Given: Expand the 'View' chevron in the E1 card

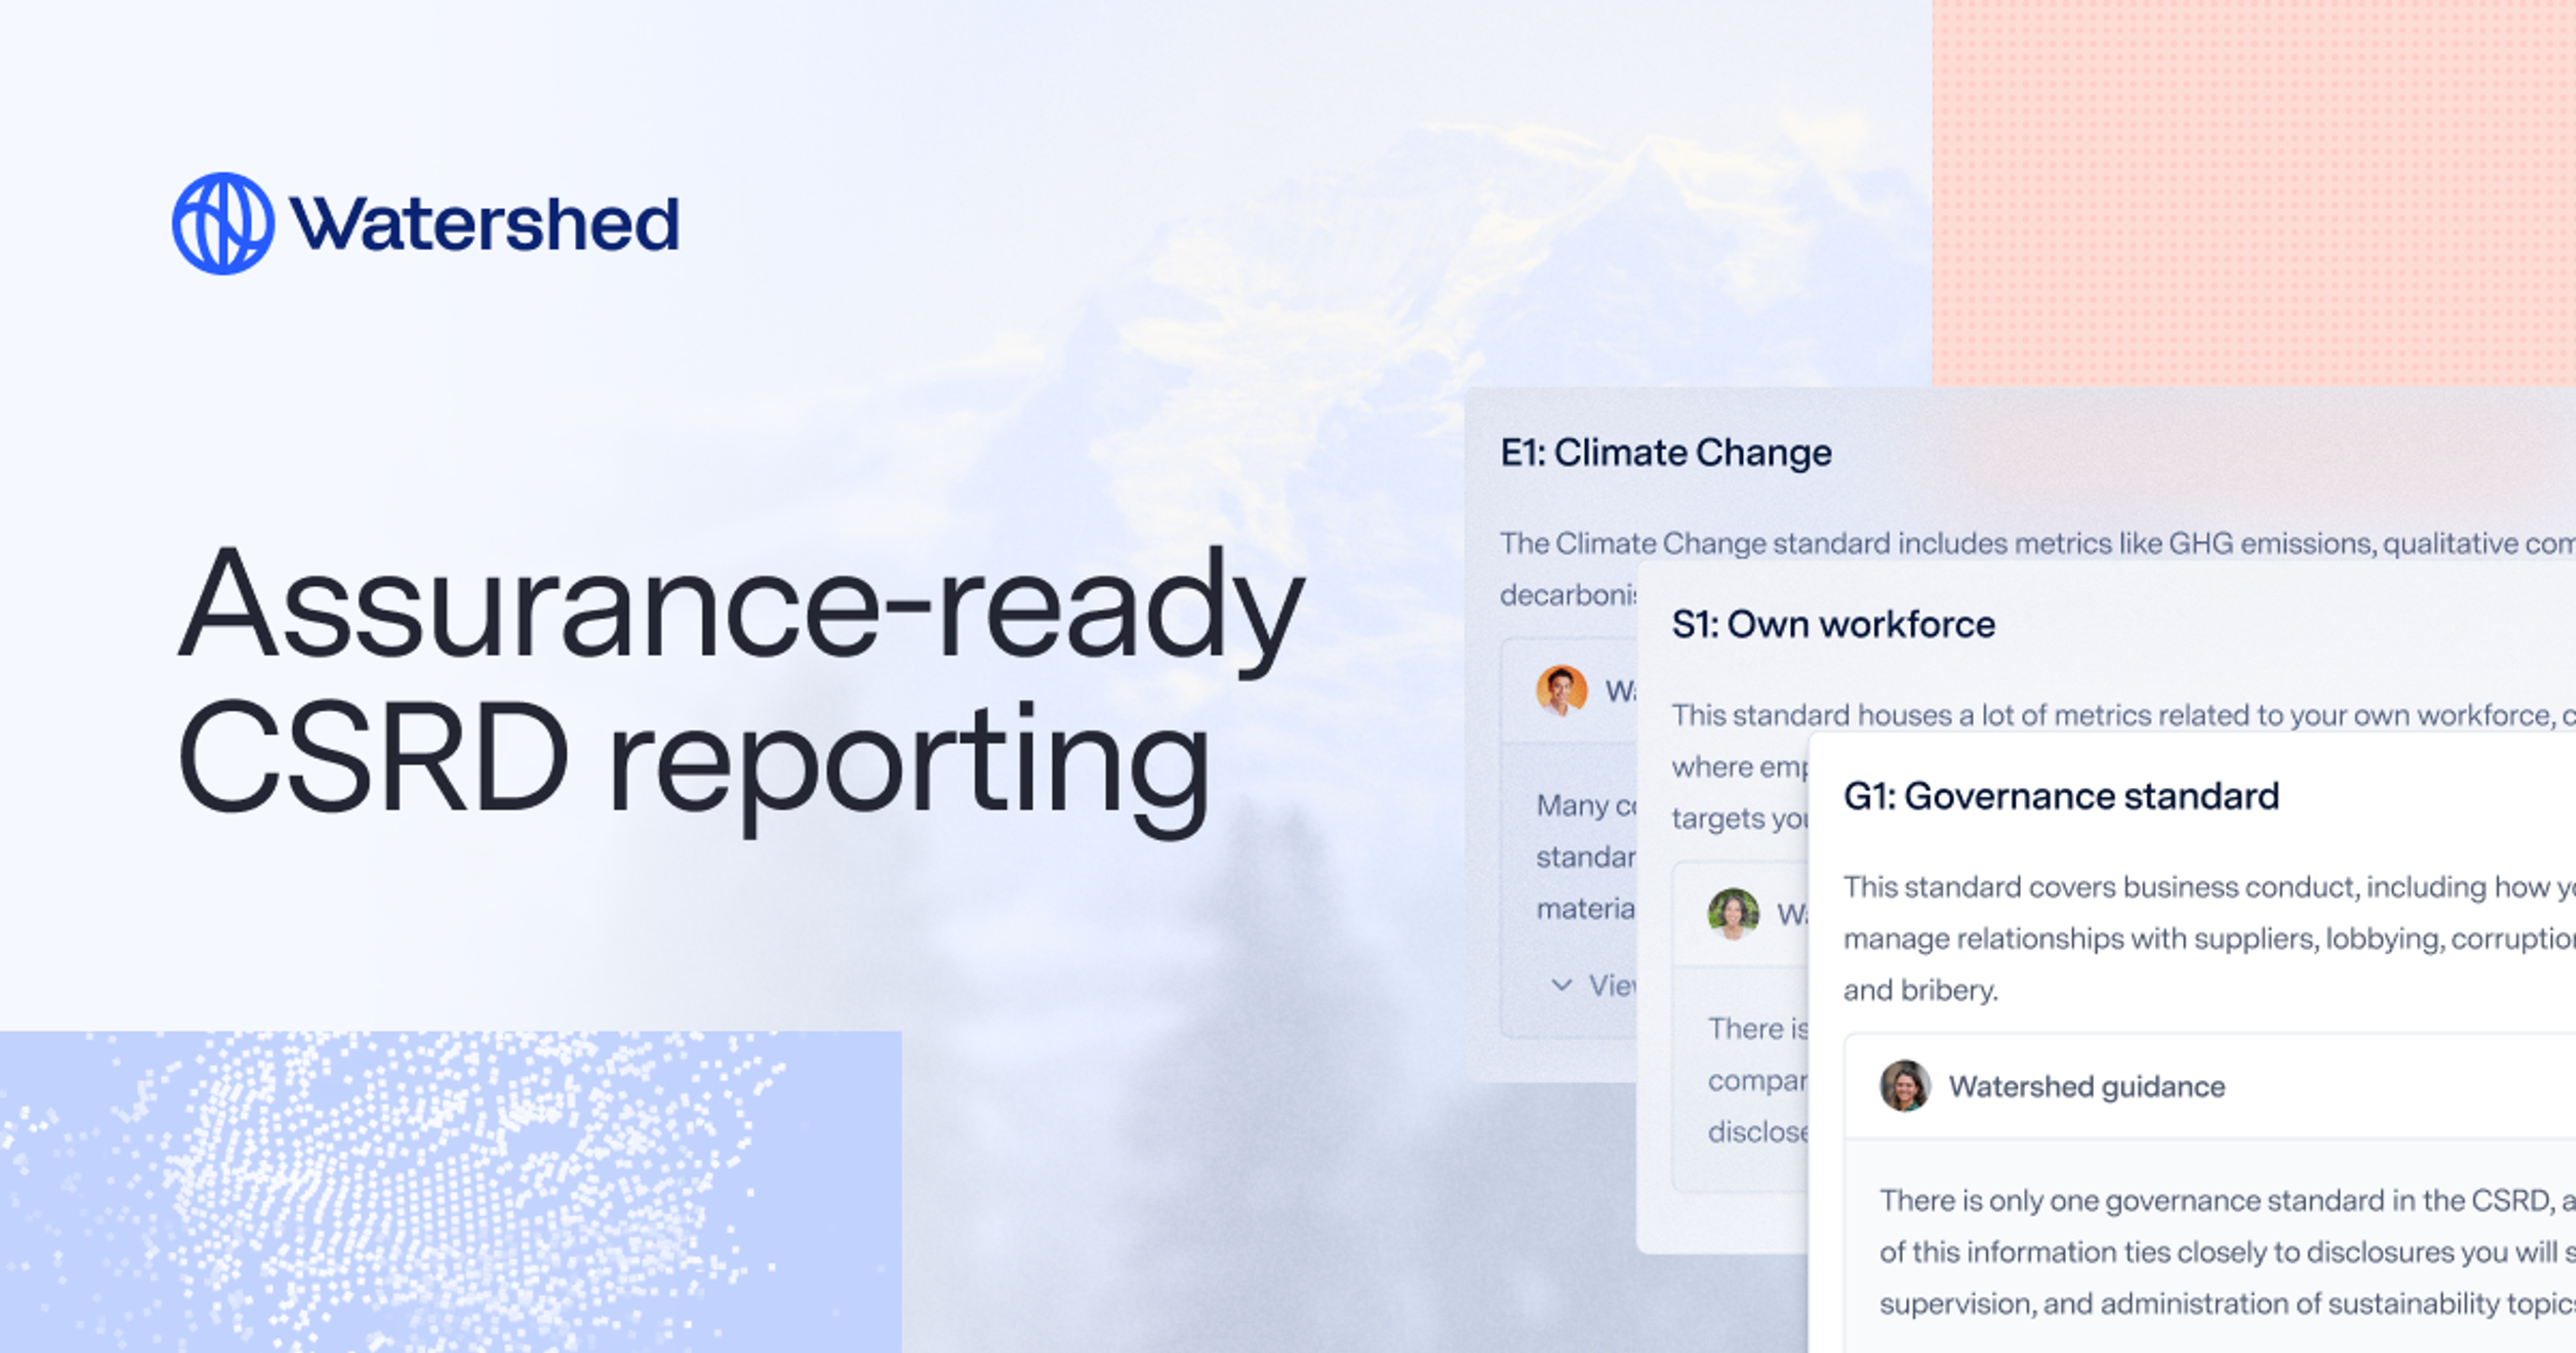Looking at the screenshot, I should (1561, 985).
